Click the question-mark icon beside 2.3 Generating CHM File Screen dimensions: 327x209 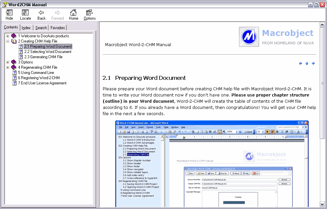(x=21, y=57)
